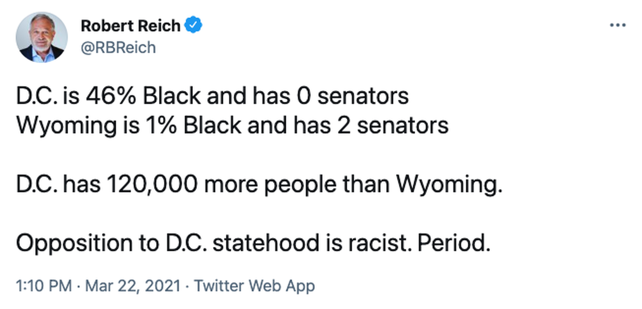Open the more options three-dot menu

tap(618, 25)
